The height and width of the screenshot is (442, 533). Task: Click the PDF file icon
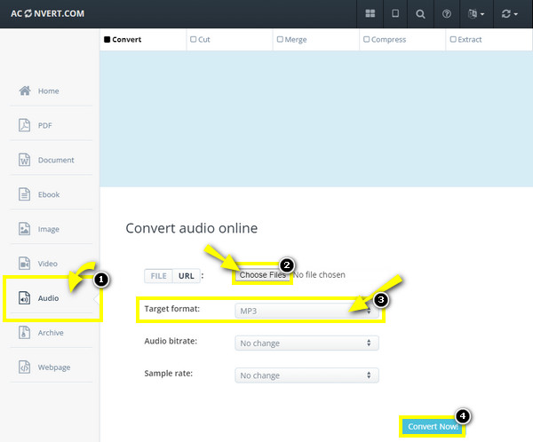pos(25,125)
